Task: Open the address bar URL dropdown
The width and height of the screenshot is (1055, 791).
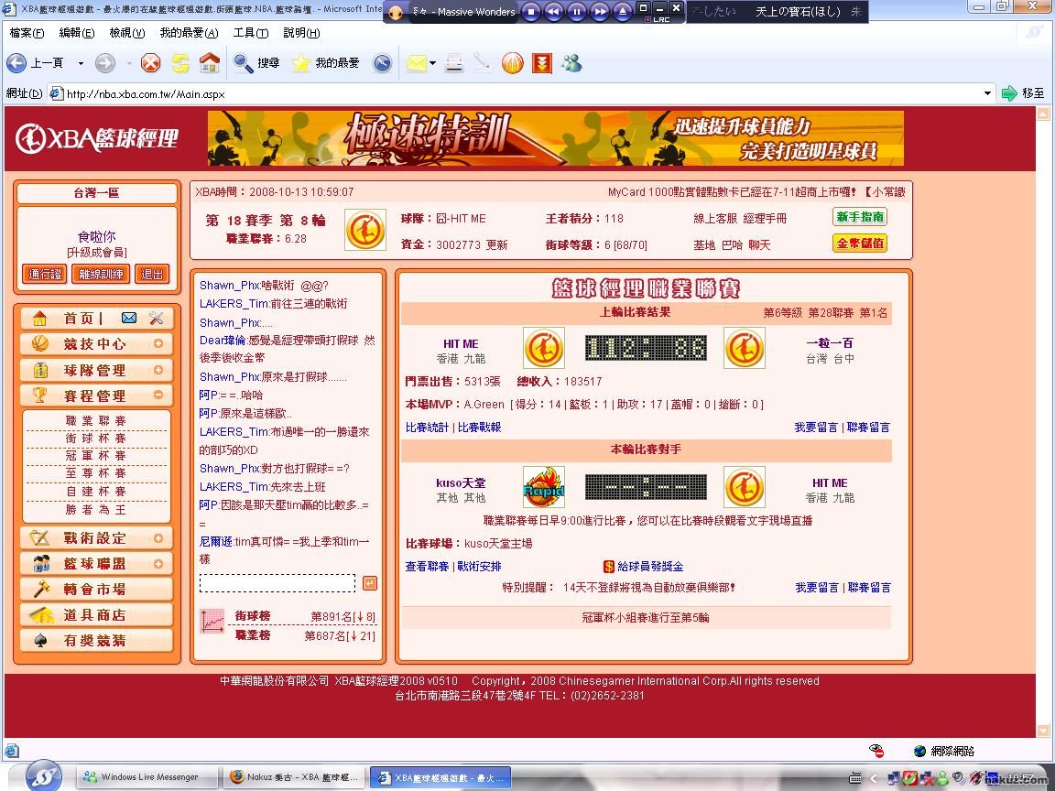Action: click(x=987, y=93)
